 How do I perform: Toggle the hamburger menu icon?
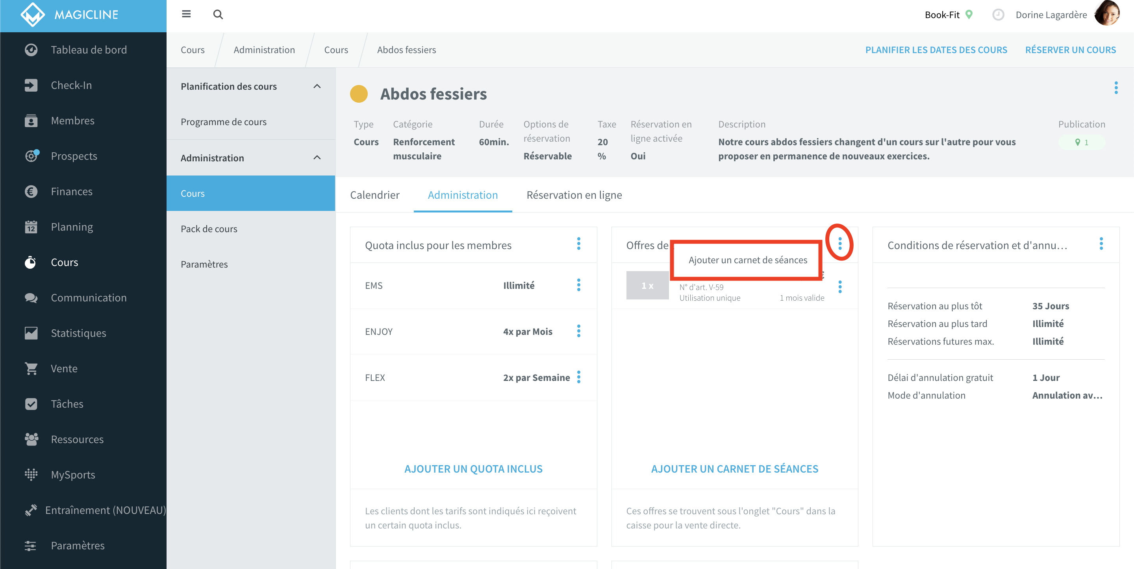point(186,15)
